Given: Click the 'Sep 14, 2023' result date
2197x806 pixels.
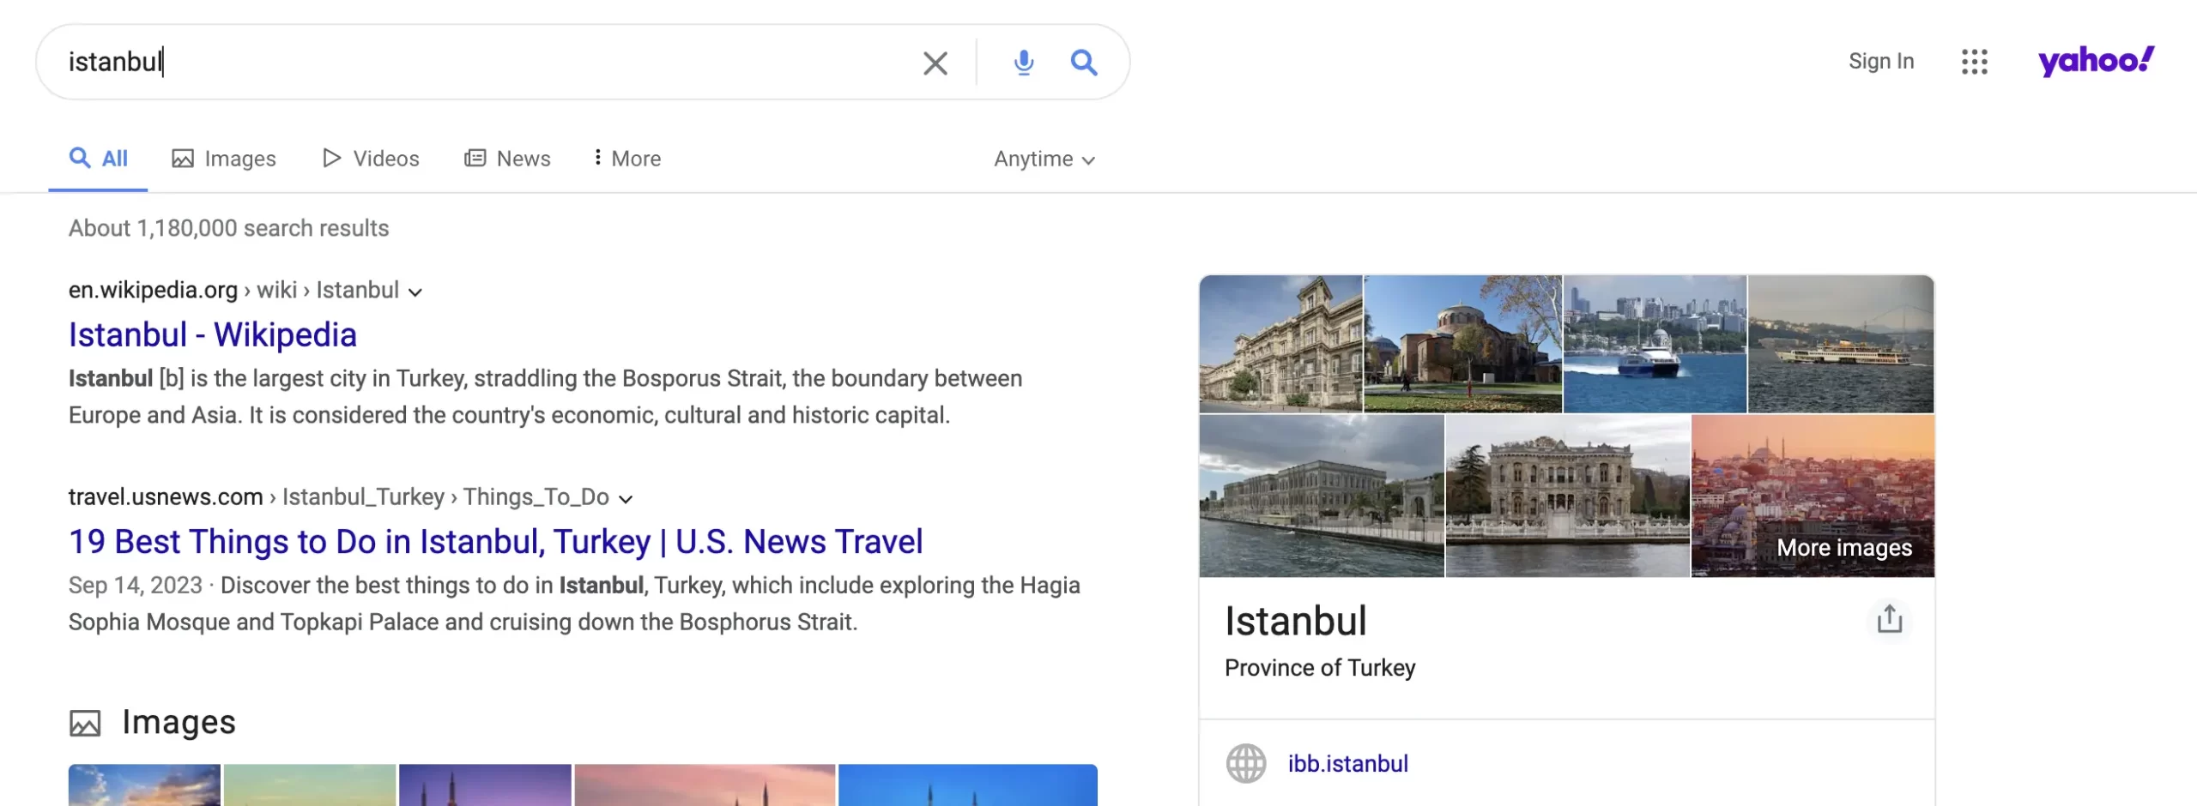Looking at the screenshot, I should (136, 585).
